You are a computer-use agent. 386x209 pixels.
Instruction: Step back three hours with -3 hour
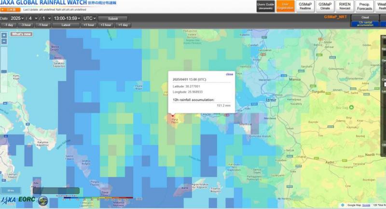click(x=26, y=25)
